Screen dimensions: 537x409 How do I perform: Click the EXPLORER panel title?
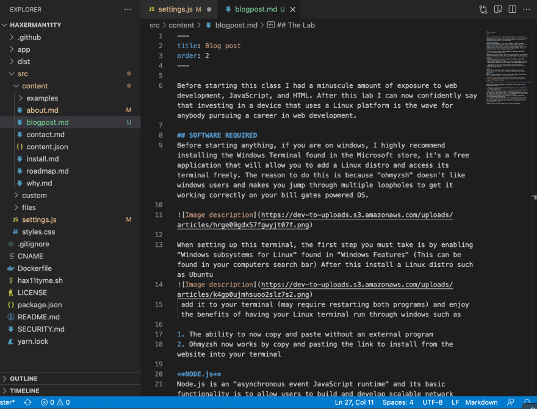tap(26, 10)
